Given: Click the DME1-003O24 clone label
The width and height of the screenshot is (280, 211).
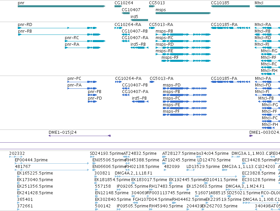Looking at the screenshot, I should (265, 132).
